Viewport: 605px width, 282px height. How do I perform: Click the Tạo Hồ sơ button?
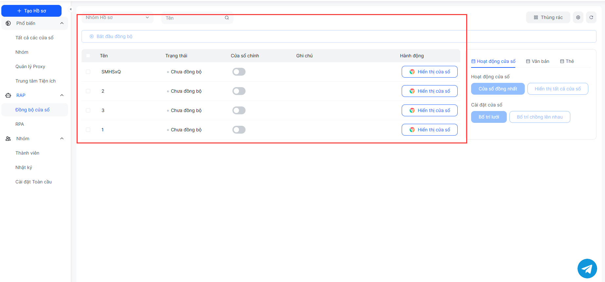coord(31,11)
